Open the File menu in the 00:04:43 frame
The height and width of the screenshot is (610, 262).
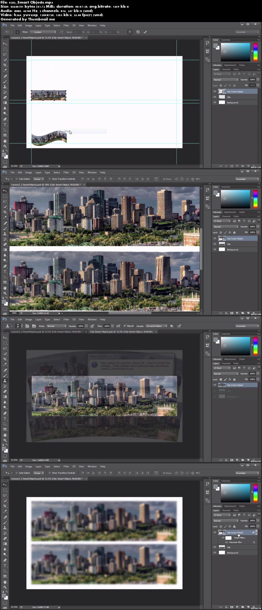click(13, 319)
